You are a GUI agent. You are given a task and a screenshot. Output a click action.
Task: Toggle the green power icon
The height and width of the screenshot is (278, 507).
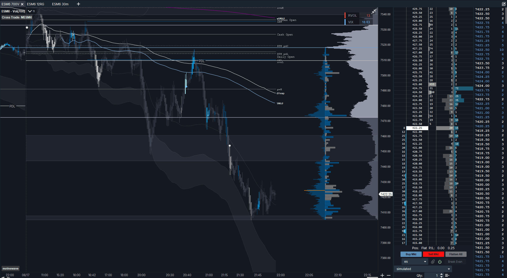tap(440, 262)
